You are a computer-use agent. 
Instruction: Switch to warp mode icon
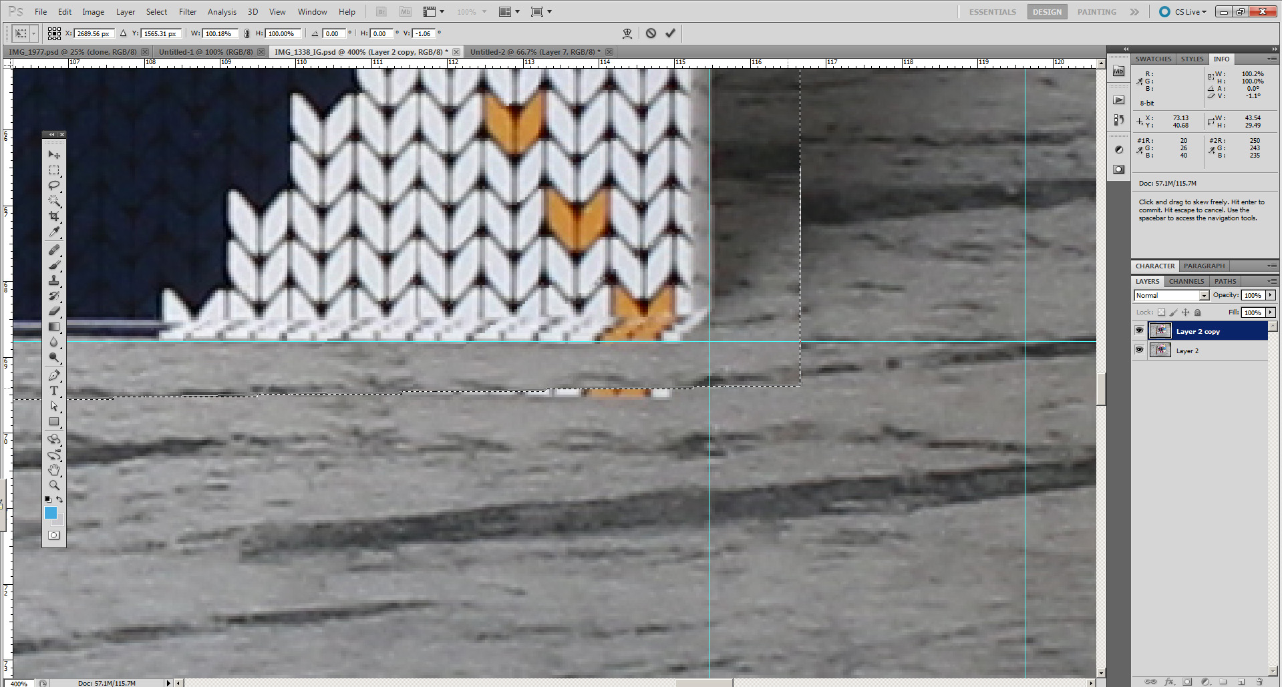tap(627, 33)
